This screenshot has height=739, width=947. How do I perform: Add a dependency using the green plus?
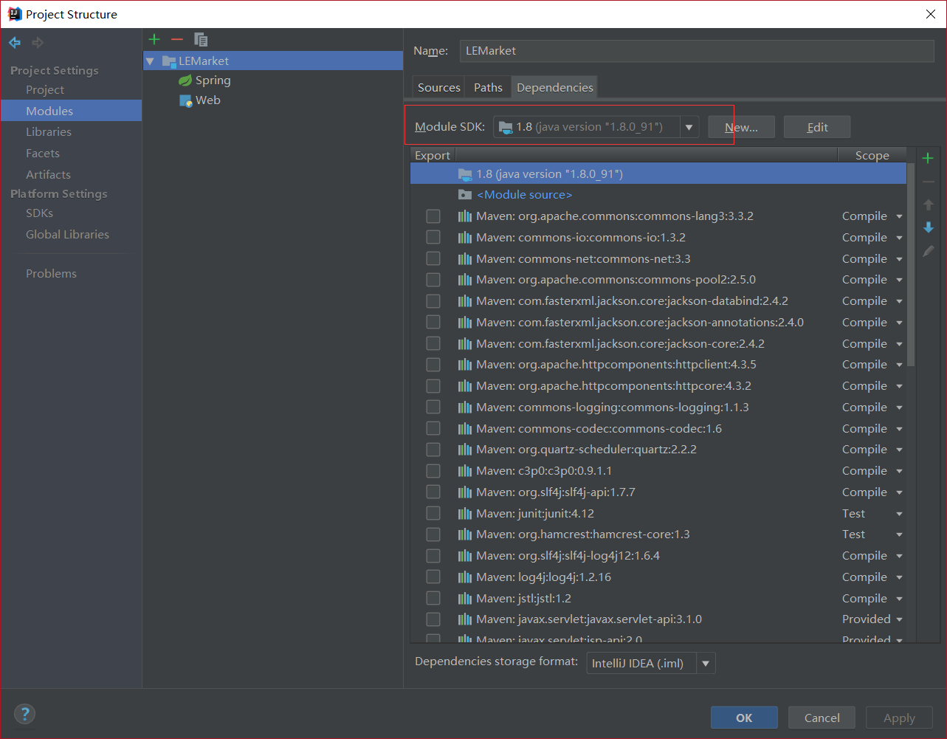(928, 158)
